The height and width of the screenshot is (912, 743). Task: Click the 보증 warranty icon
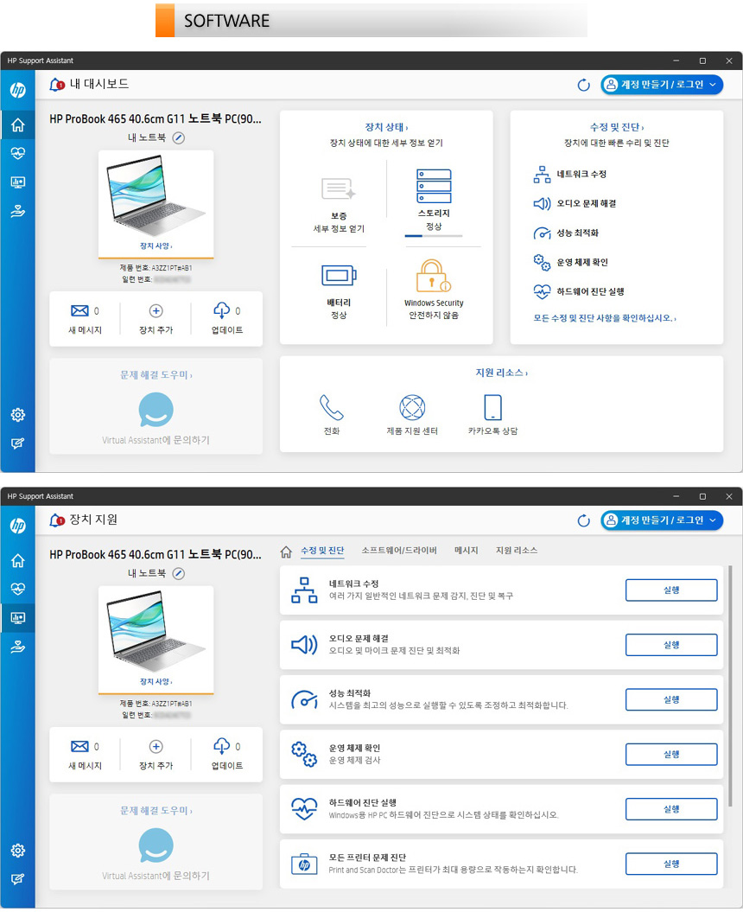pyautogui.click(x=339, y=189)
